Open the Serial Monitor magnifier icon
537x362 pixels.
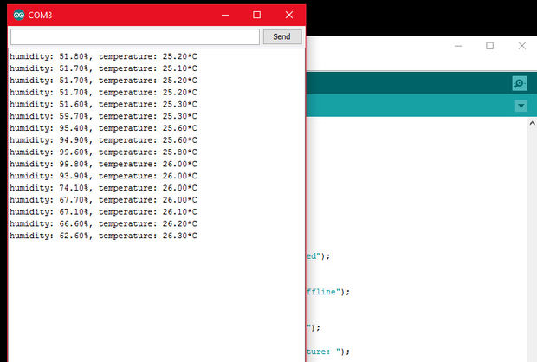[x=519, y=83]
